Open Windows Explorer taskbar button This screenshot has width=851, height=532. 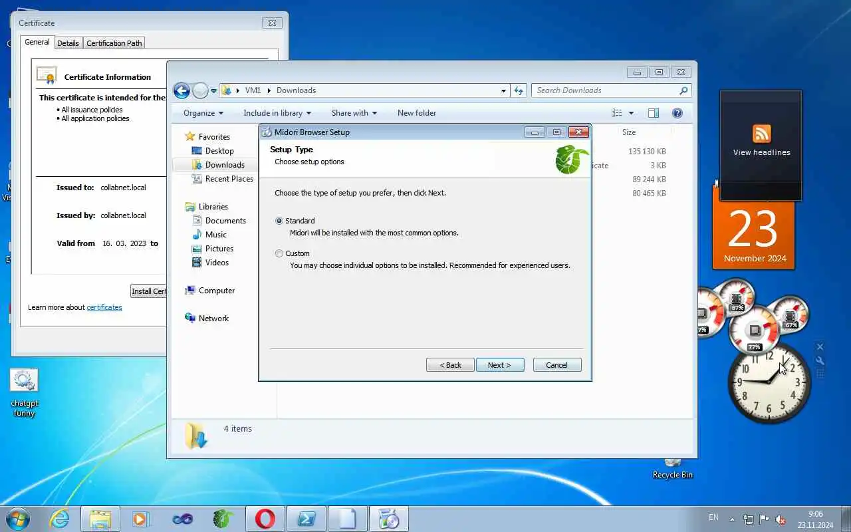pyautogui.click(x=100, y=519)
